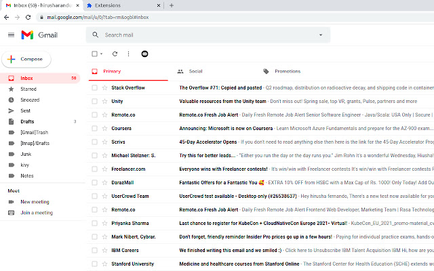
Task: Click Join a meeting
Action: (37, 213)
